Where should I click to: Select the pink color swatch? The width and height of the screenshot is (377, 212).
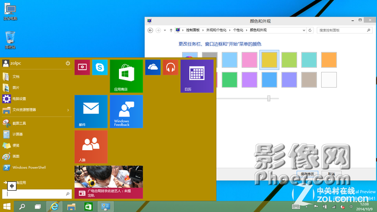pos(249,60)
